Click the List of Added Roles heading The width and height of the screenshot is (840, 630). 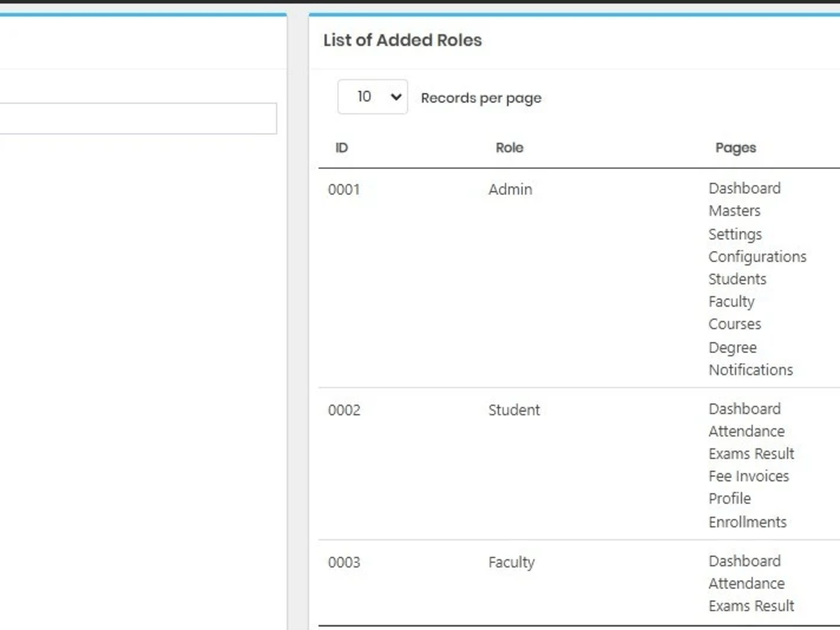tap(402, 40)
